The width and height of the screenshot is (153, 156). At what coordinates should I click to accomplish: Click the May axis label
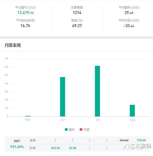[x=28, y=120]
